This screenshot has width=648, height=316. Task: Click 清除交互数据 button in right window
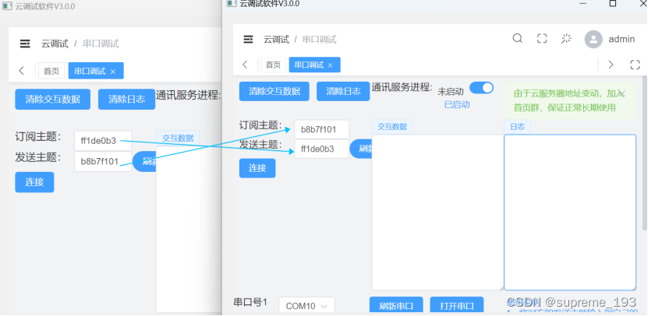(274, 91)
